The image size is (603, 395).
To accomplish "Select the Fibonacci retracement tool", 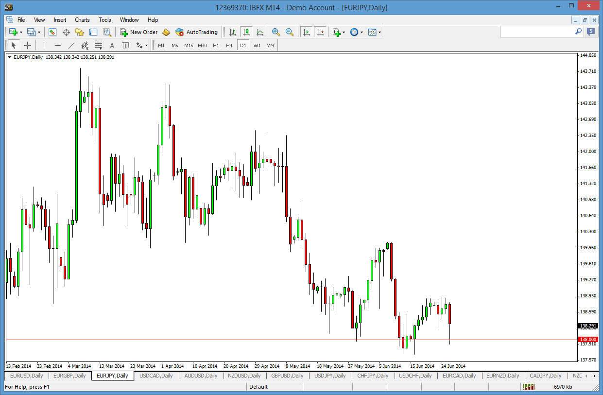I will [x=99, y=45].
